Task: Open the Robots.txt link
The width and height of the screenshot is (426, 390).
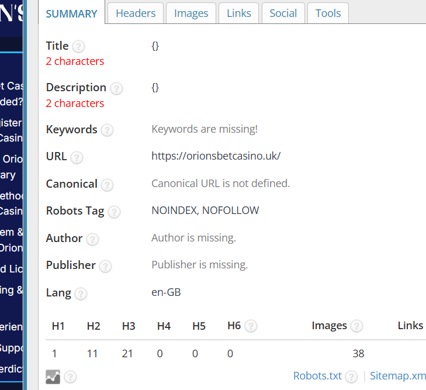Action: tap(317, 376)
